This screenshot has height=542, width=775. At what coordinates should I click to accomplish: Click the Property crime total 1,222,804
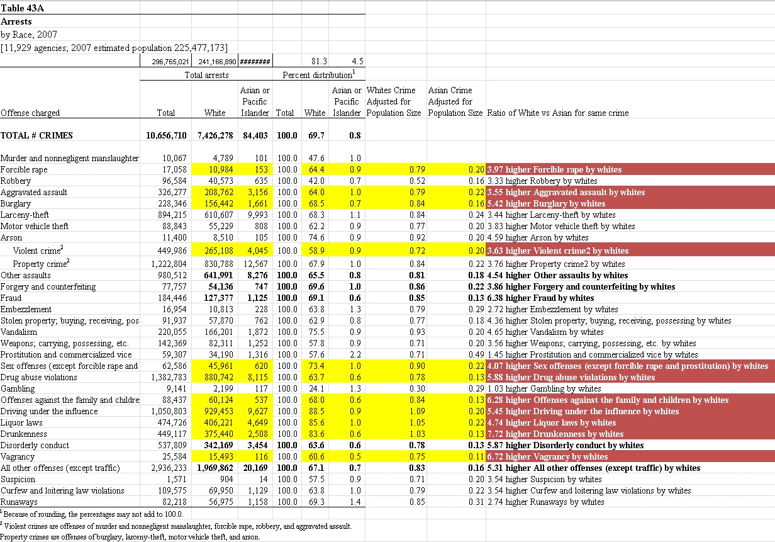[x=169, y=264]
